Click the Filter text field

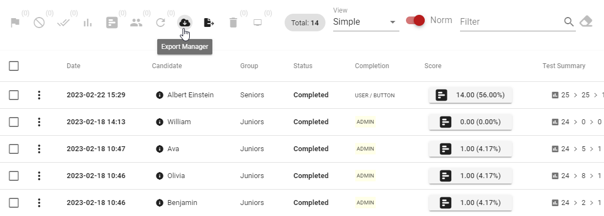click(x=511, y=22)
